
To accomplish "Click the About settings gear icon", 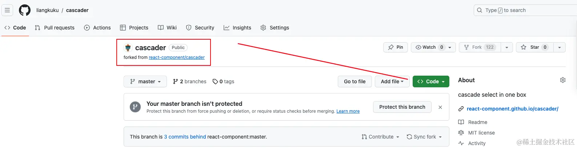I will [562, 80].
